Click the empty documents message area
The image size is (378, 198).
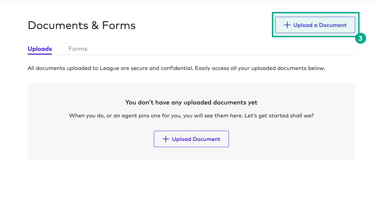[x=191, y=122]
